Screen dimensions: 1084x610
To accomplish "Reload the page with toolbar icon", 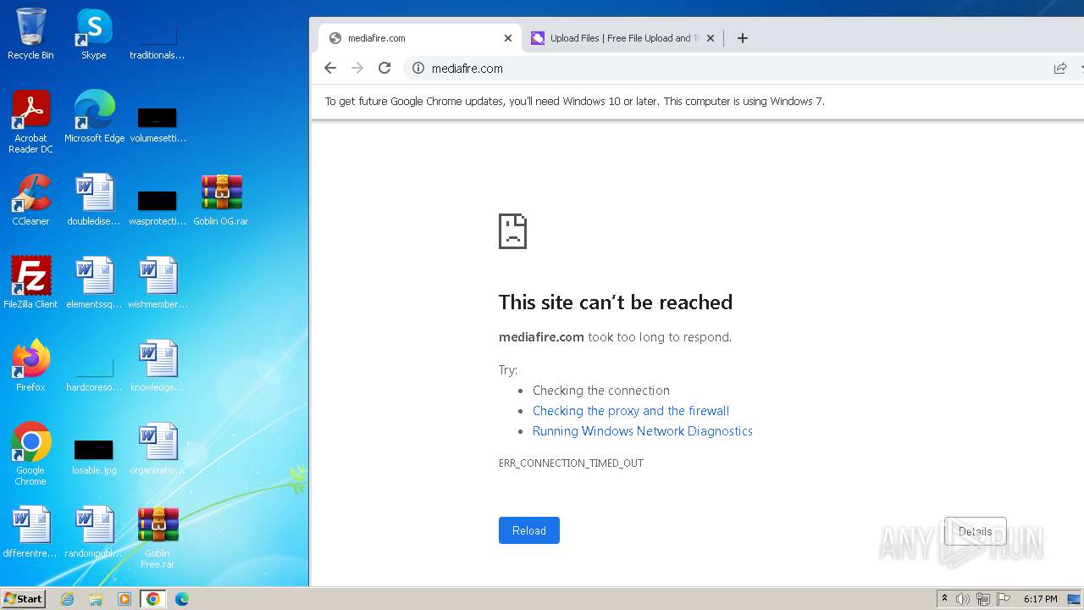I will [x=384, y=69].
